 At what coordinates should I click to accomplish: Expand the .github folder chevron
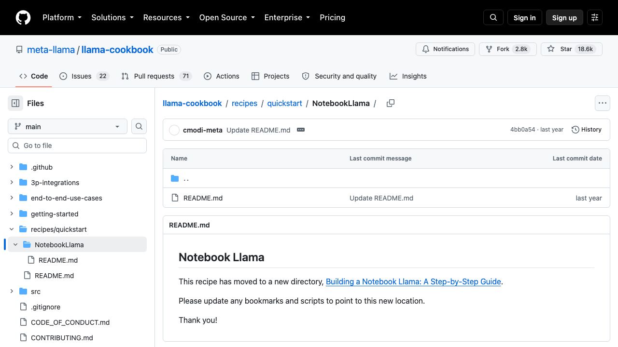click(x=12, y=167)
